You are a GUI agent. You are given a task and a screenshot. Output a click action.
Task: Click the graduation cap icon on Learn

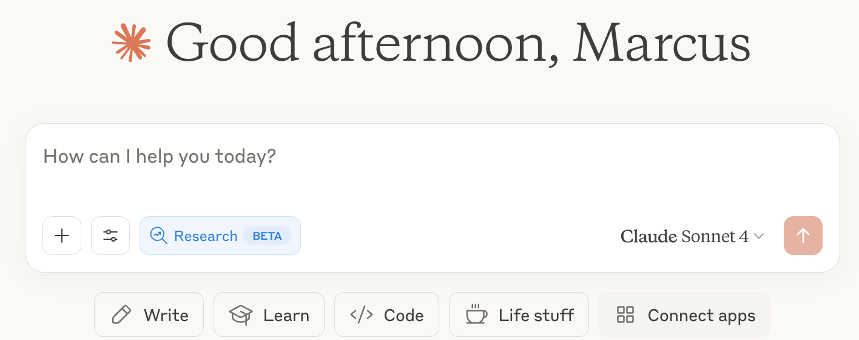pos(241,315)
